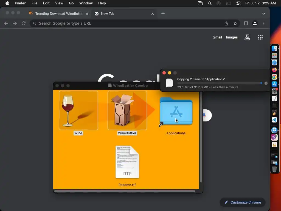Image resolution: width=281 pixels, height=211 pixels.
Task: Click the copy progress bar
Action: (x=220, y=83)
